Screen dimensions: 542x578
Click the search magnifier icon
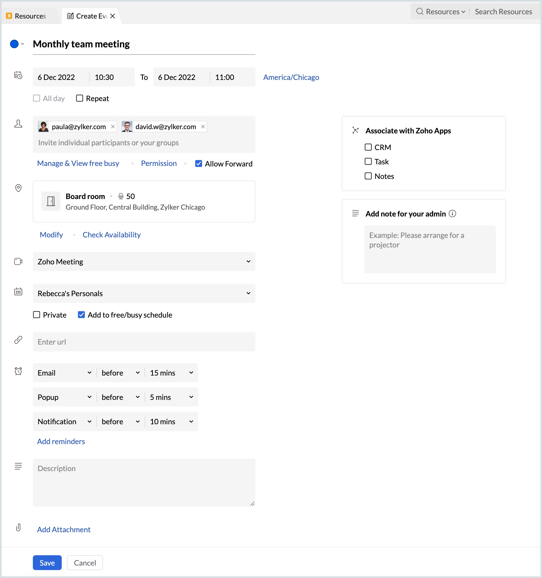pos(419,12)
